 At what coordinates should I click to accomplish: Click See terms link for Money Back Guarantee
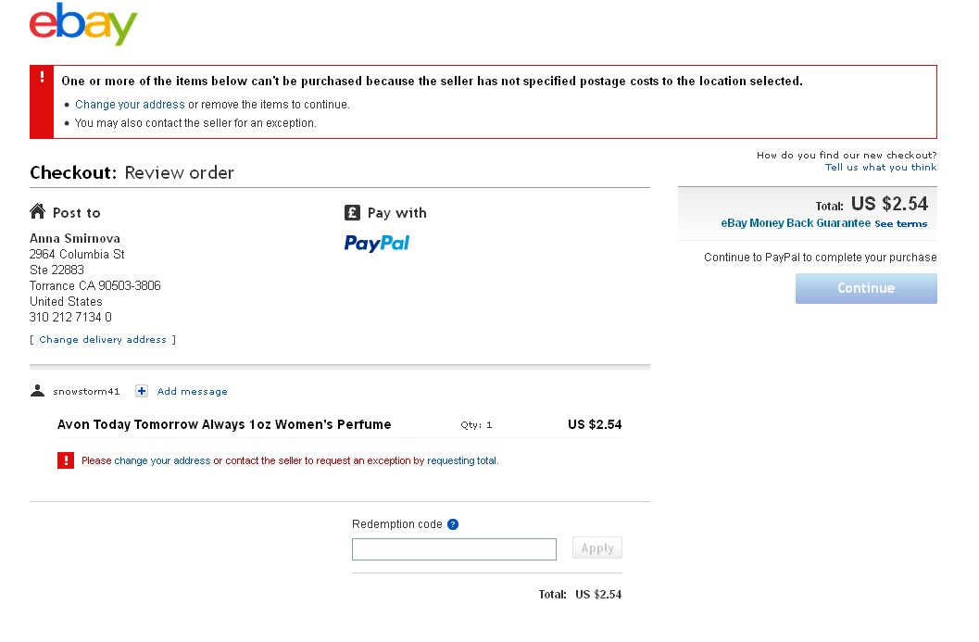(900, 224)
